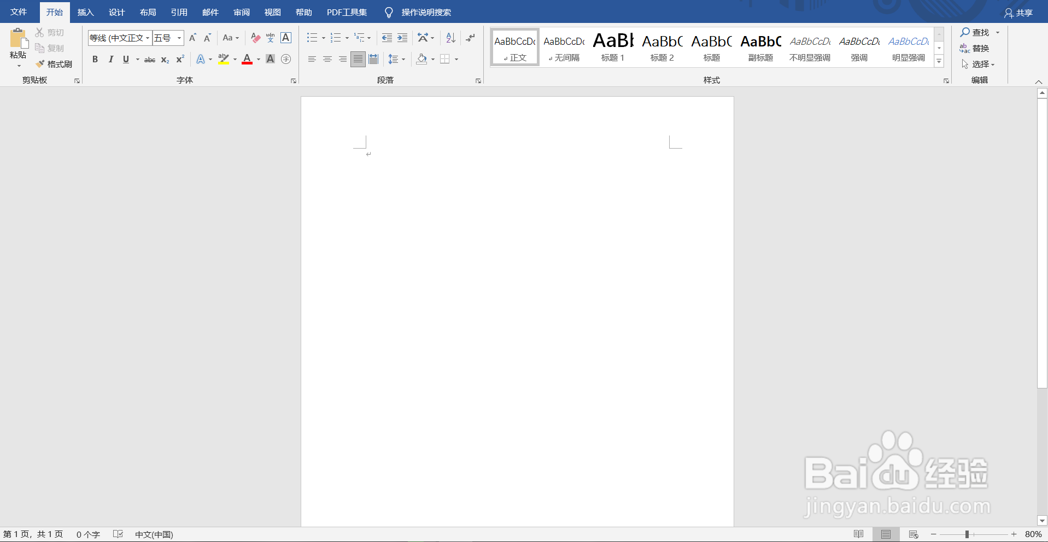The height and width of the screenshot is (542, 1048).
Task: Click the 替换 (Replace) button
Action: tap(975, 48)
